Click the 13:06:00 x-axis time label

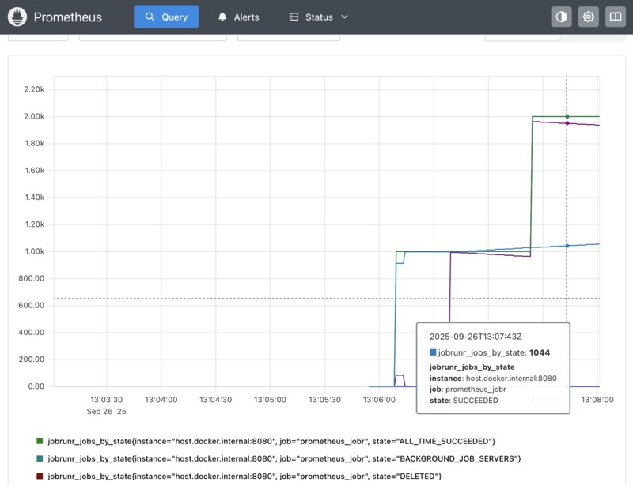tap(379, 400)
